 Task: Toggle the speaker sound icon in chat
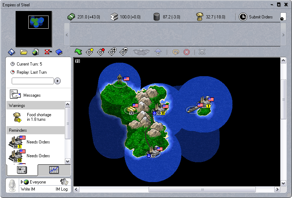pyautogui.click(x=64, y=182)
